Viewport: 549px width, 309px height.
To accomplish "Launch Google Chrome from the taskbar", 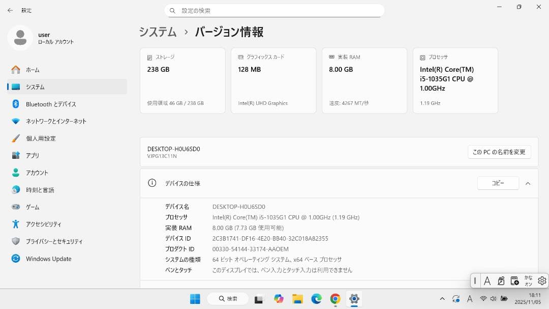I will click(335, 299).
